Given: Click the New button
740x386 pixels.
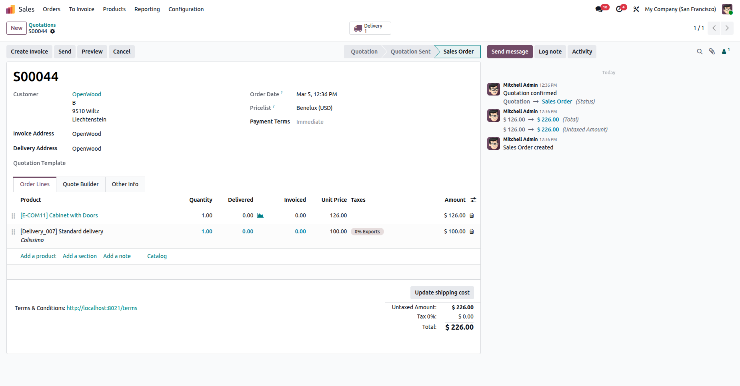Looking at the screenshot, I should [17, 28].
